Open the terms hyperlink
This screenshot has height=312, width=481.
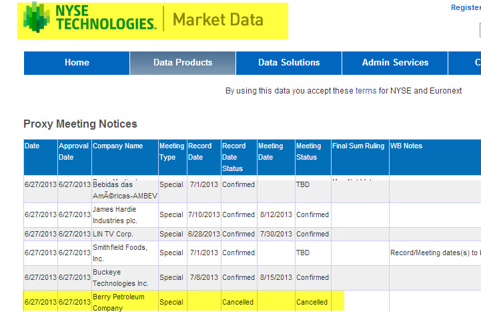coord(366,91)
